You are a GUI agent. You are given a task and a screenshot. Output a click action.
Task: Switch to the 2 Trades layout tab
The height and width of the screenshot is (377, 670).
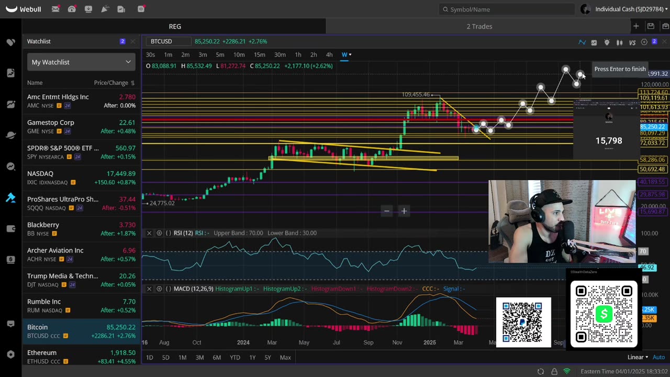[479, 26]
